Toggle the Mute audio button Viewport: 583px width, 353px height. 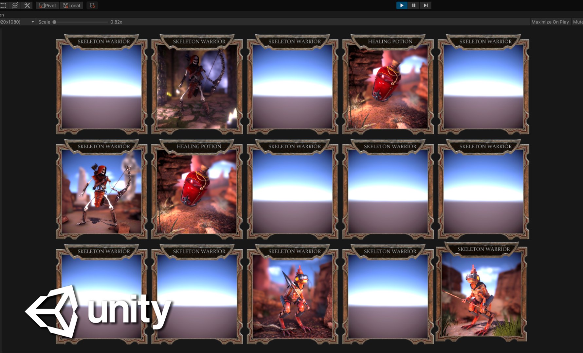coord(578,22)
